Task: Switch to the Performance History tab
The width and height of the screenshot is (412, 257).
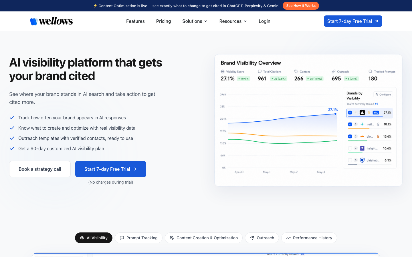Action: point(309,238)
